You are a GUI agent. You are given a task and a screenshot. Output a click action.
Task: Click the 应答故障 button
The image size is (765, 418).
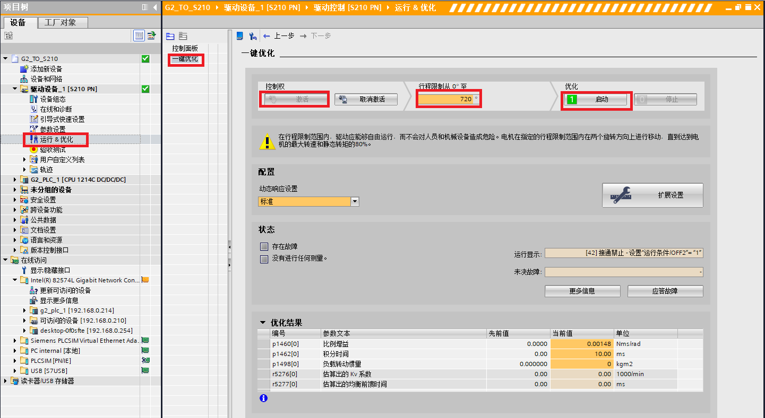pos(665,291)
